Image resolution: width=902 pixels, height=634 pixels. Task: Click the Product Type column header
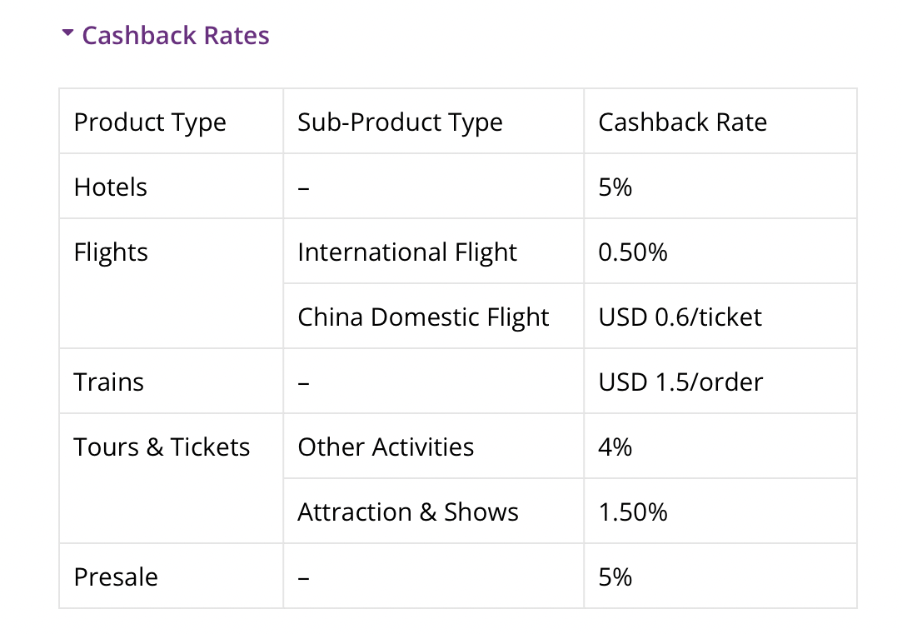coord(150,122)
